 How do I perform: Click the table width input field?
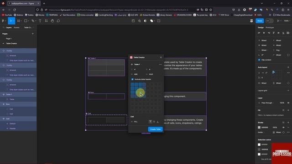[x=138, y=74]
